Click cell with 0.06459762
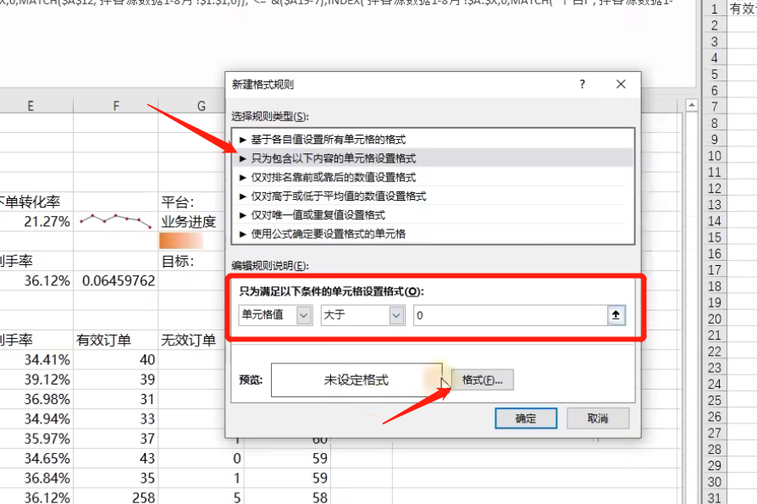 [116, 280]
